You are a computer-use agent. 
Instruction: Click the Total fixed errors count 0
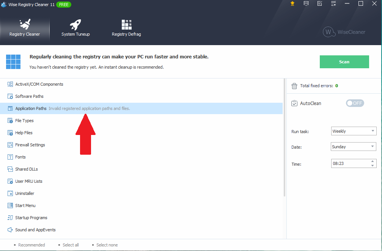tap(337, 86)
